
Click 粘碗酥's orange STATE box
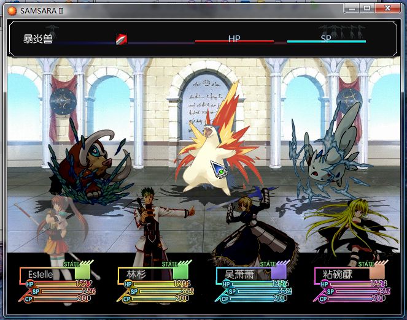pos(377,272)
